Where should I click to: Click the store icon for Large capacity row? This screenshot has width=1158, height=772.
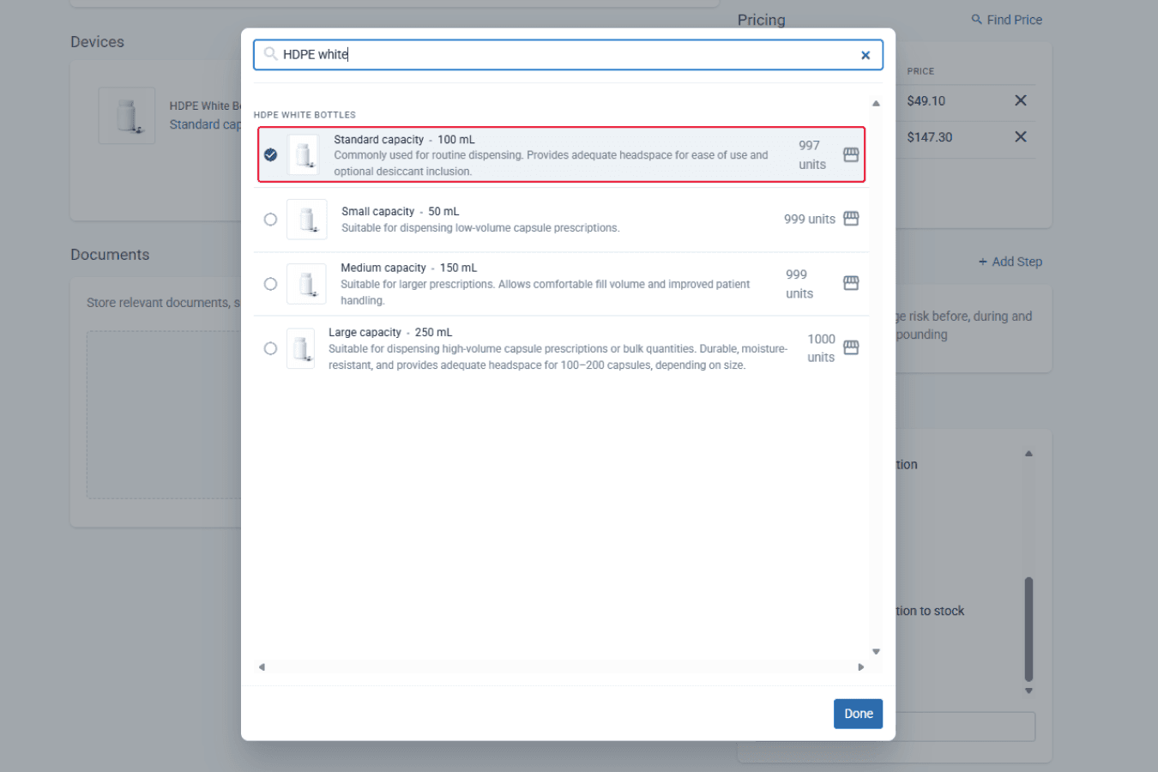[851, 347]
